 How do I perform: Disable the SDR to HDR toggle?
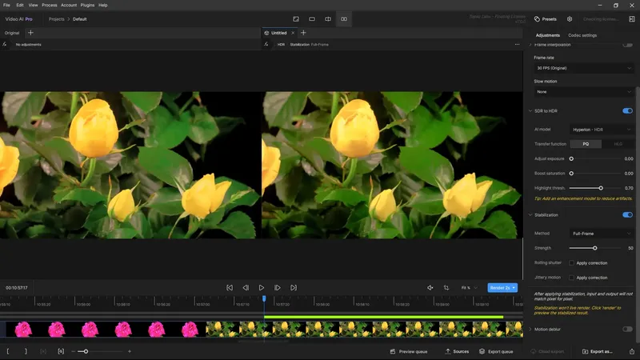(627, 110)
